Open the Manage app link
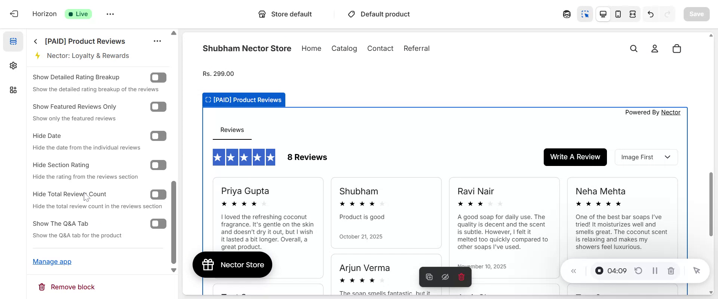The height and width of the screenshot is (299, 718). tap(52, 262)
